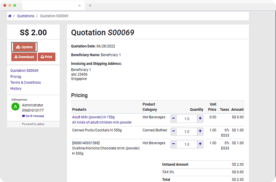Open the History sidebar link
Screen dimensions: 276x182
[16, 88]
